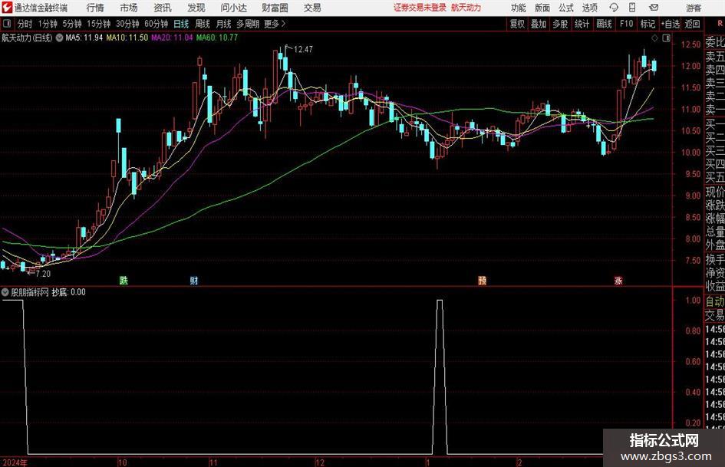725x467 pixels.
Task: Switch to the 分时 chart period
Action: (x=25, y=24)
